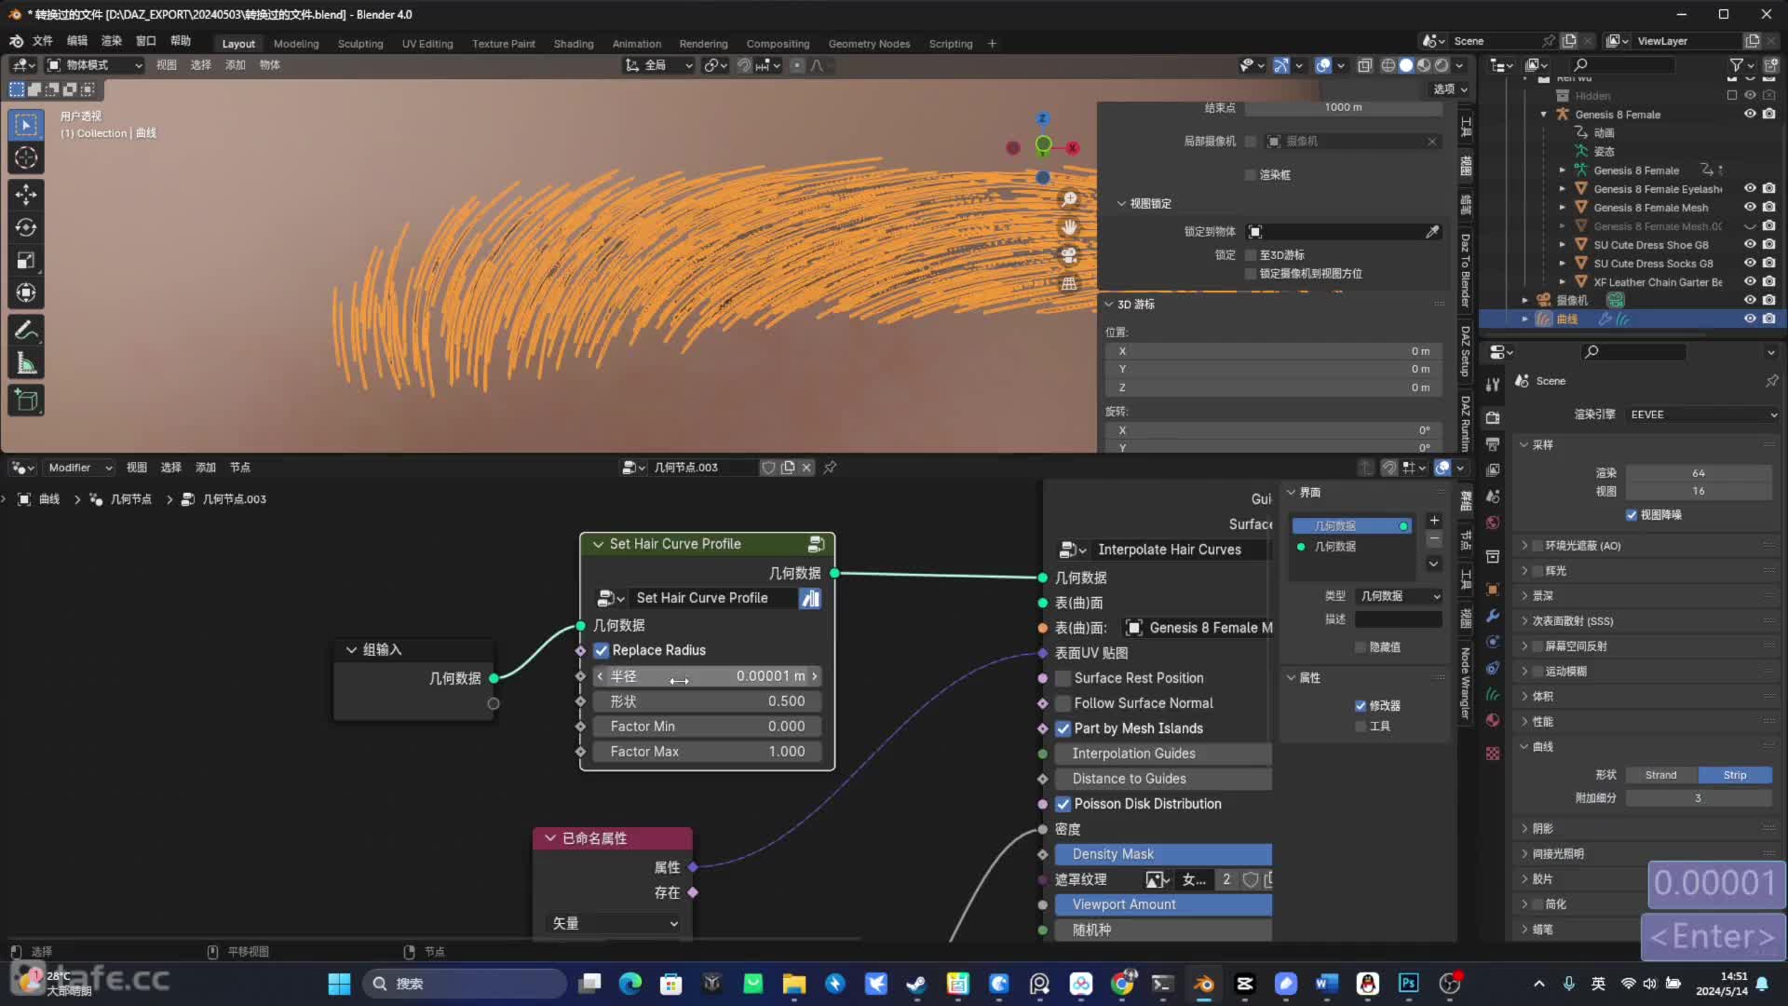This screenshot has height=1006, width=1788.
Task: Select the Scale tool
Action: point(26,261)
